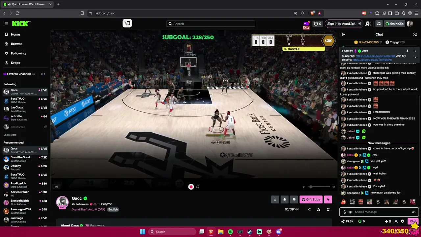The width and height of the screenshot is (421, 237).
Task: Open the chat users list icon
Action: (x=415, y=35)
